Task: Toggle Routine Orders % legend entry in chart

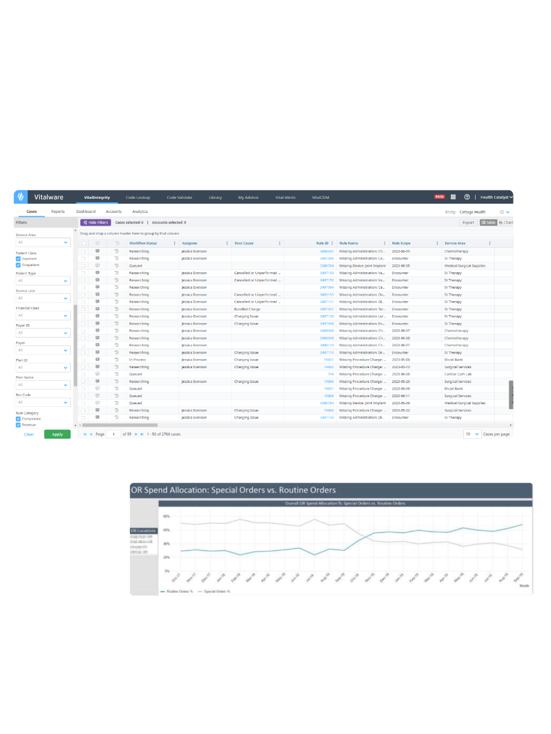Action: [176, 592]
